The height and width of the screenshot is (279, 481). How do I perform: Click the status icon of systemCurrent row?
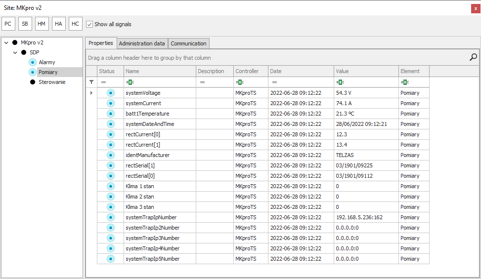(x=111, y=103)
